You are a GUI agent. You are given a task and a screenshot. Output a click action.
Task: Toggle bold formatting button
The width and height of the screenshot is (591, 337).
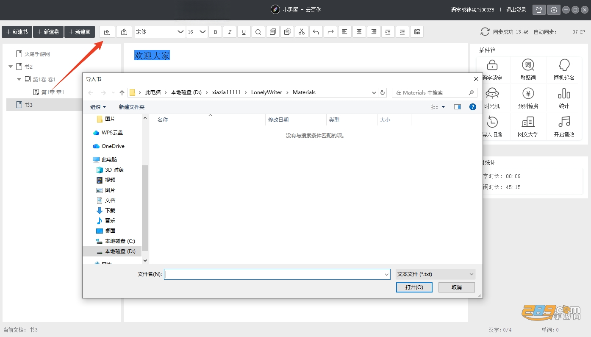(215, 32)
